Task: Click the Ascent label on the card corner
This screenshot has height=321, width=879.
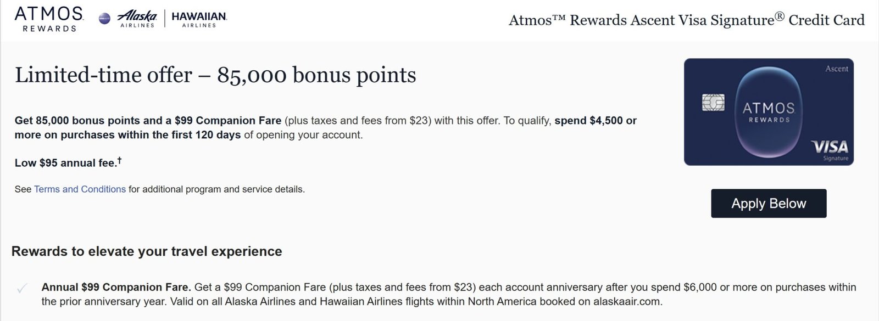Action: click(x=836, y=69)
